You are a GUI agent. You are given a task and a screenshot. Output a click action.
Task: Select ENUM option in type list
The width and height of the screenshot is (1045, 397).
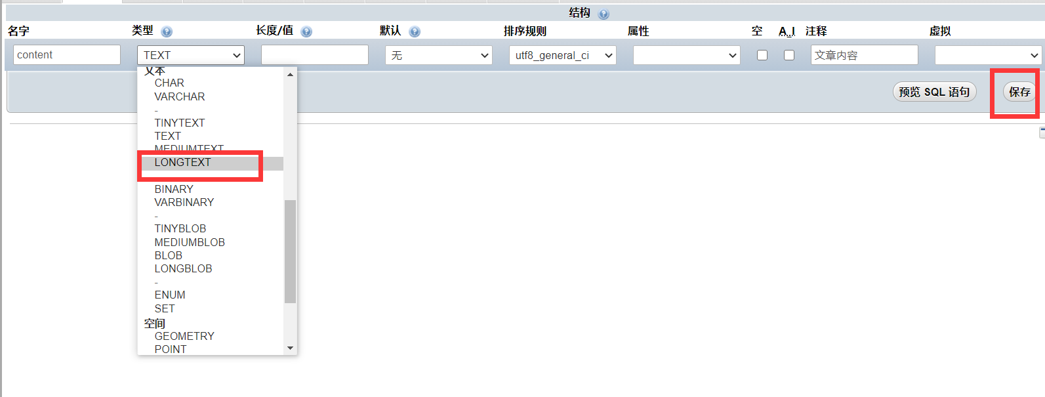[170, 295]
